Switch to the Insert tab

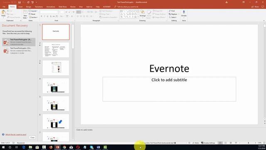point(20,7)
